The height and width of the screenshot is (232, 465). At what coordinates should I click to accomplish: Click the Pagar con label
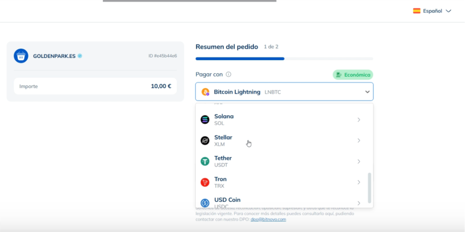tap(209, 74)
